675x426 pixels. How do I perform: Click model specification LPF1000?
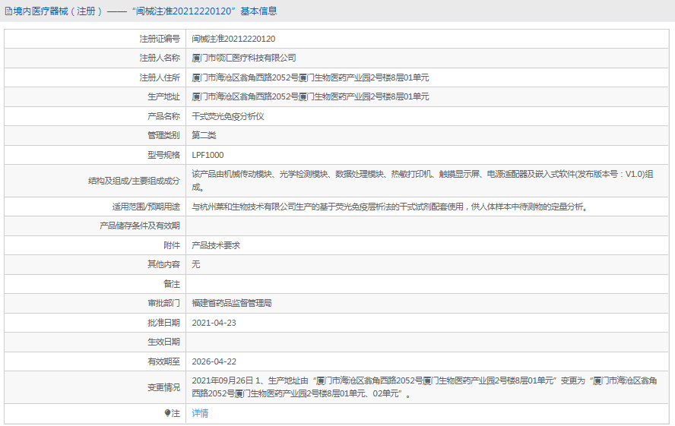pos(208,155)
